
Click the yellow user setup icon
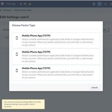click(x=30, y=4)
